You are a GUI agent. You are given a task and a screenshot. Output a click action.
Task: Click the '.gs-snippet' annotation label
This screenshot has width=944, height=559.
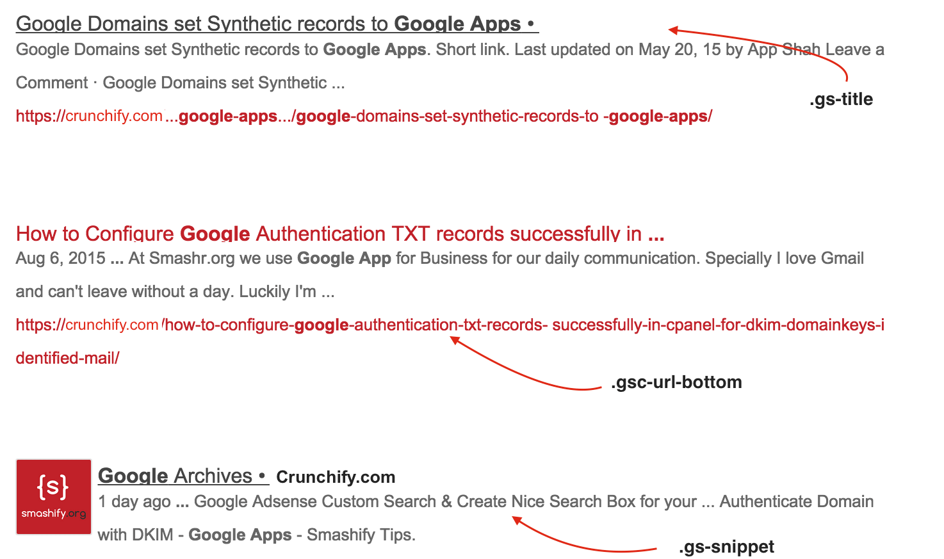click(726, 547)
